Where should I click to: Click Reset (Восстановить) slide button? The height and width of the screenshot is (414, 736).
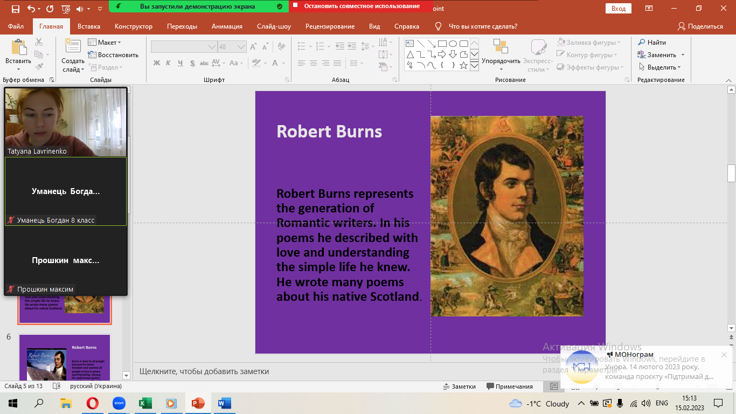(x=113, y=54)
